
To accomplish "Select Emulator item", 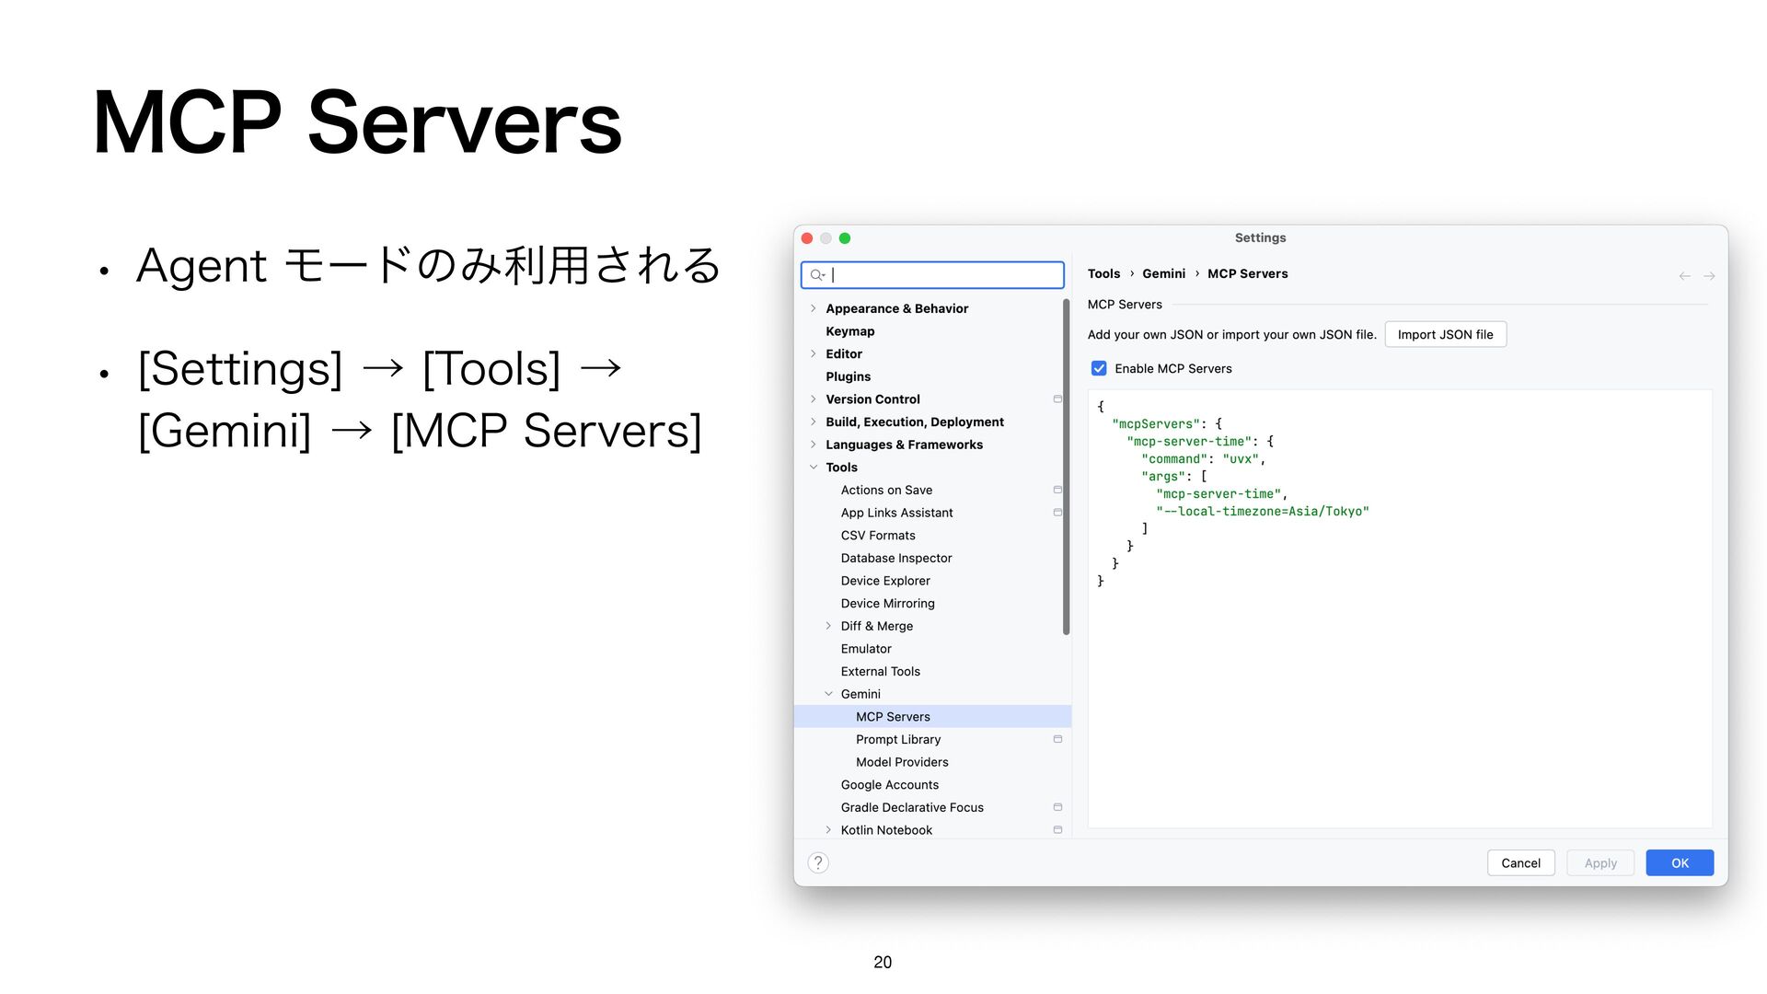I will coord(866,649).
